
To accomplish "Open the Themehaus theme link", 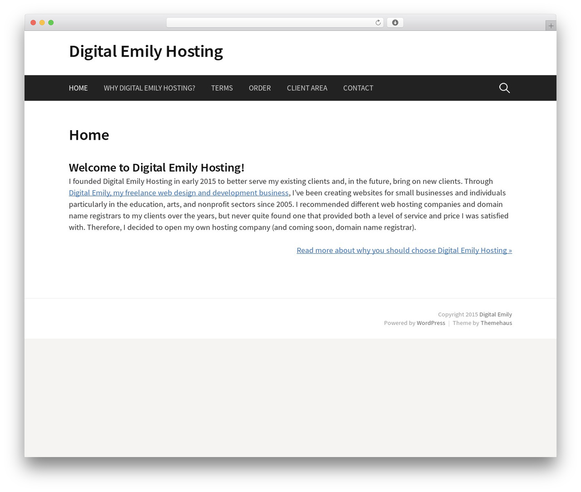I will [496, 323].
